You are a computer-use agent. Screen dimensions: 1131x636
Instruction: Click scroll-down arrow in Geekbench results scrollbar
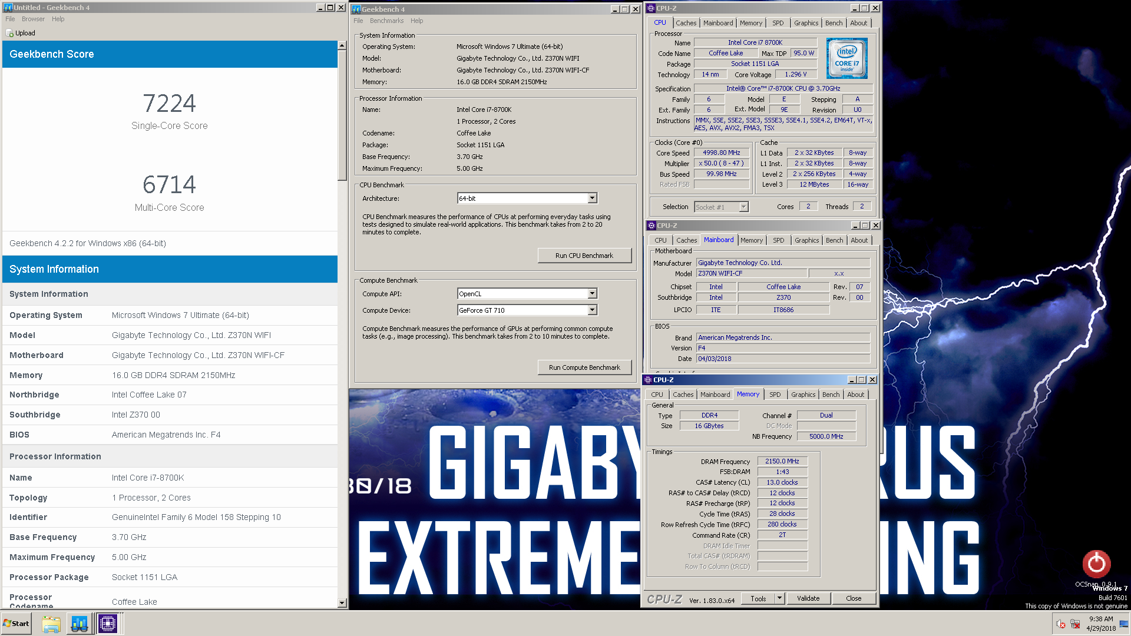click(x=342, y=603)
